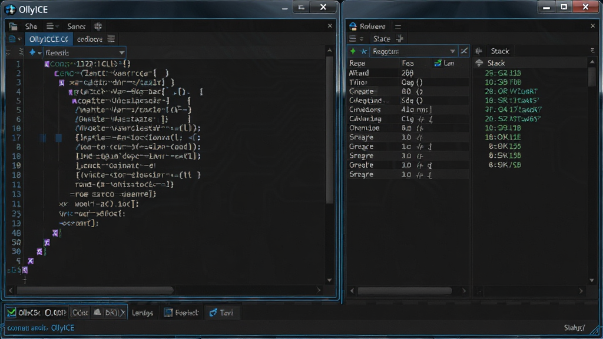Collapse the purple fold marker on line 1
The height and width of the screenshot is (339, 603).
[47, 64]
